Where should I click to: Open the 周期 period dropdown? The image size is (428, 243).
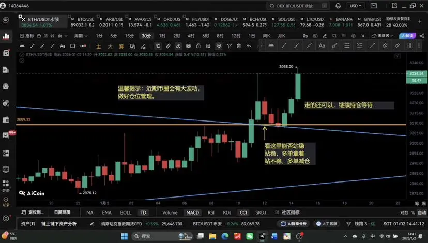coord(81,36)
